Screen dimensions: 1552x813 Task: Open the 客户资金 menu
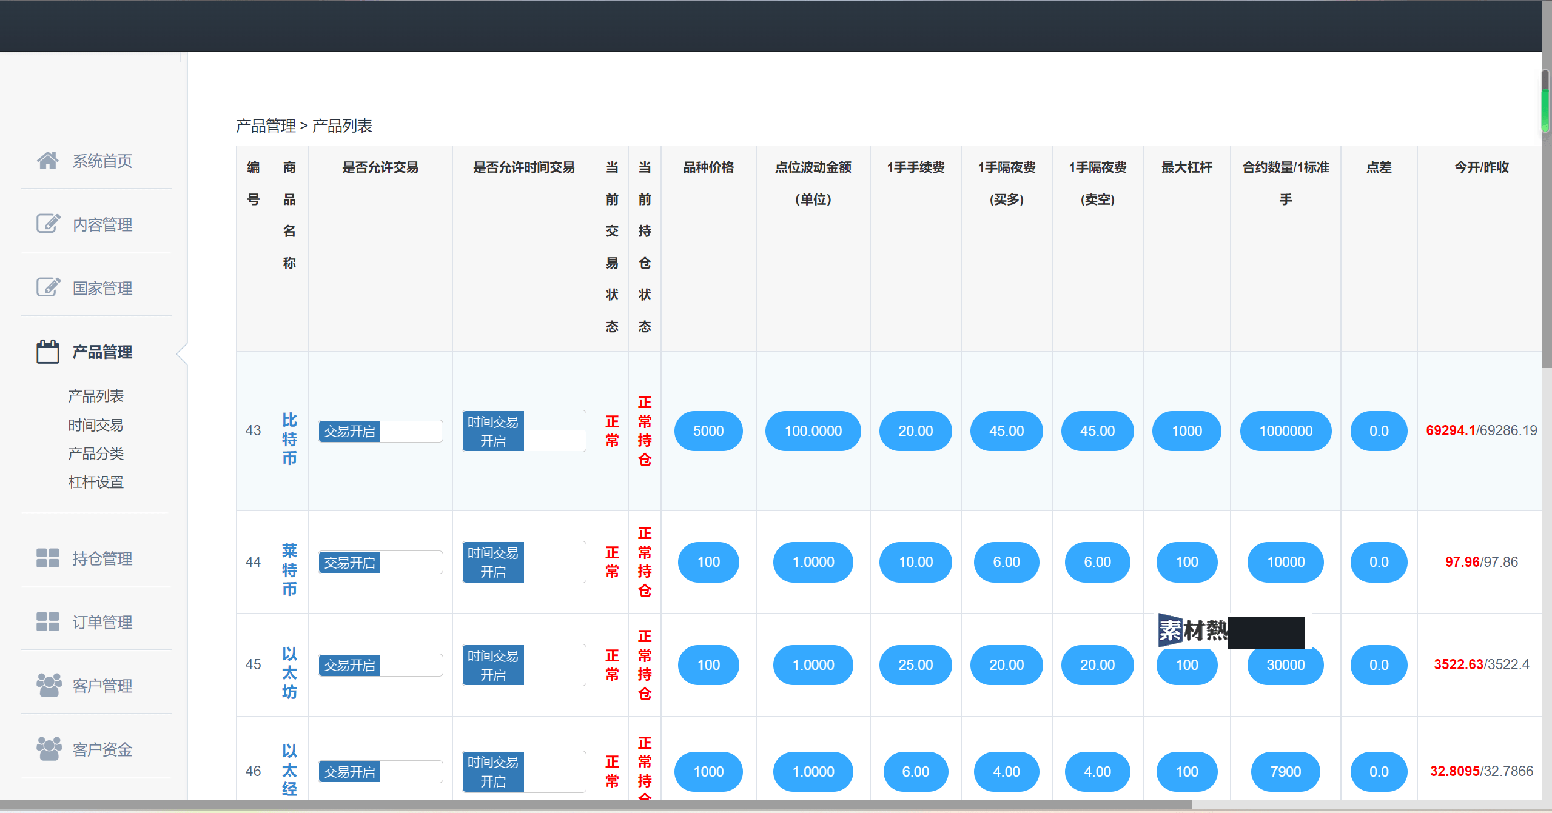[102, 750]
